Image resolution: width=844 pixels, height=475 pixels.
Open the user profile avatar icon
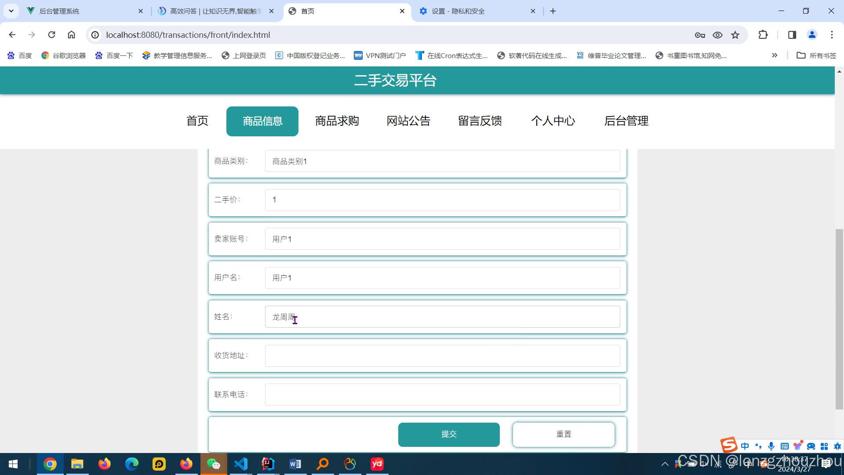812,35
